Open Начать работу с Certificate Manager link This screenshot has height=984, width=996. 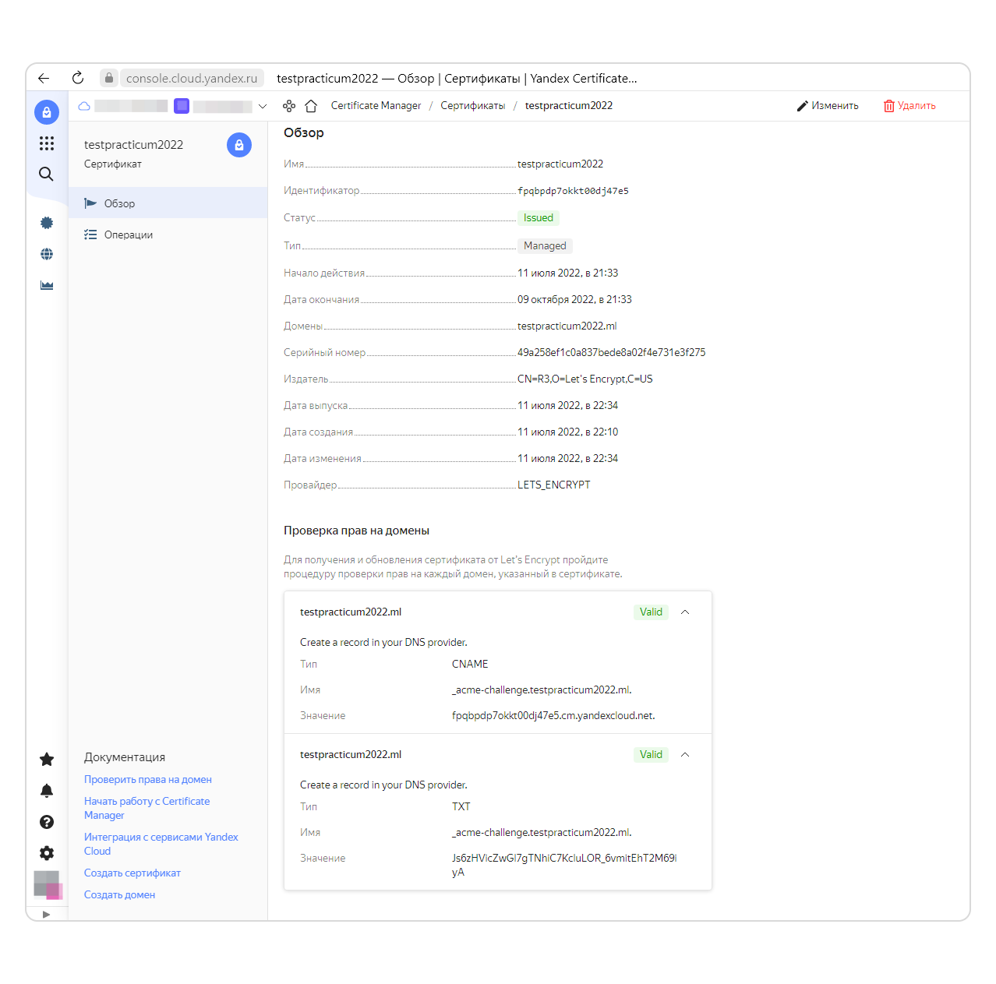click(x=147, y=809)
